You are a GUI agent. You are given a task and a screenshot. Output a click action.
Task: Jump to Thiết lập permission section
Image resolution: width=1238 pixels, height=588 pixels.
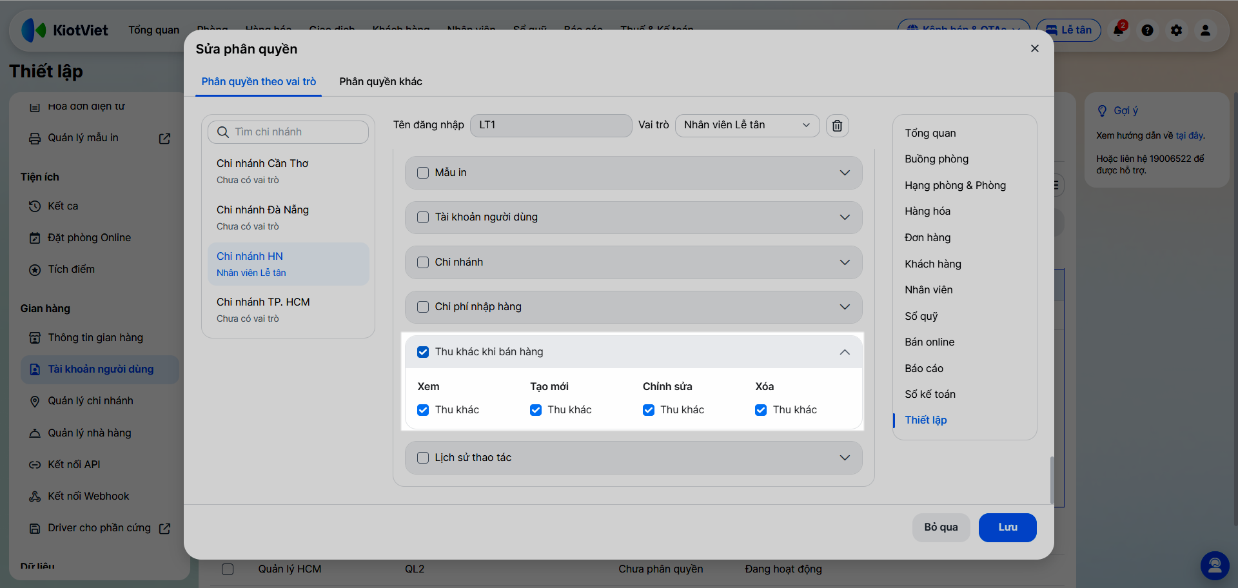[x=925, y=420]
